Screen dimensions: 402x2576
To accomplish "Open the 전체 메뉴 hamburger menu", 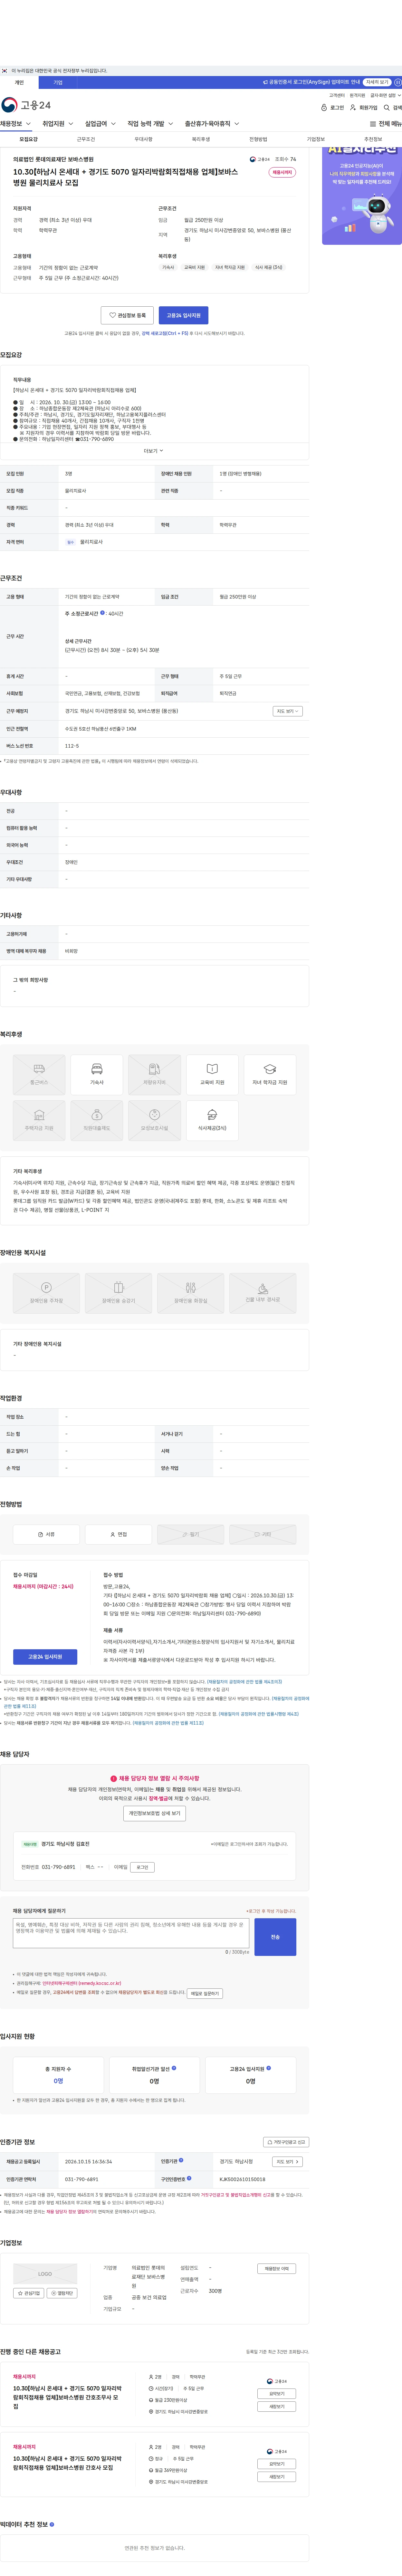I will click(386, 124).
